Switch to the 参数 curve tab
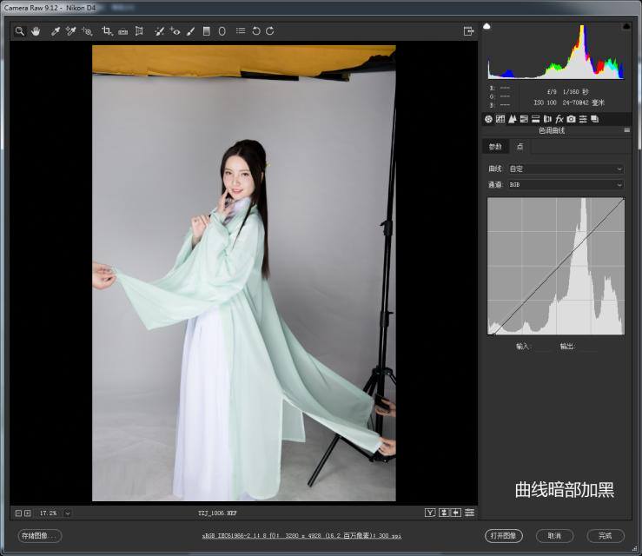This screenshot has height=556, width=642. point(495,147)
